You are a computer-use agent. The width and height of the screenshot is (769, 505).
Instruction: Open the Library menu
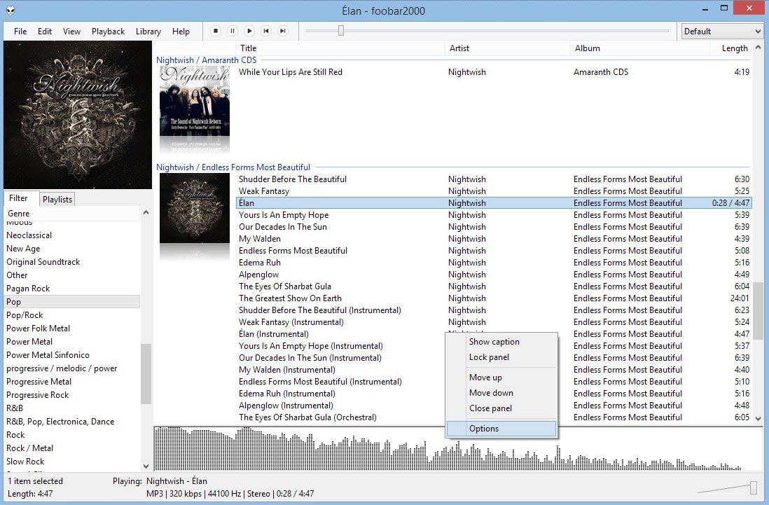(148, 32)
